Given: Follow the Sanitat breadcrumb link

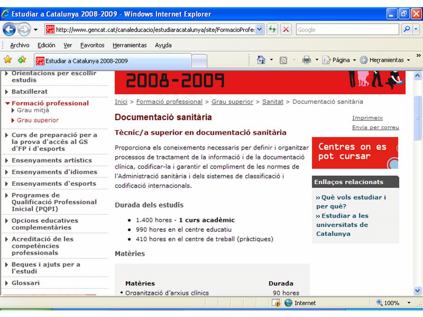Looking at the screenshot, I should (x=273, y=102).
